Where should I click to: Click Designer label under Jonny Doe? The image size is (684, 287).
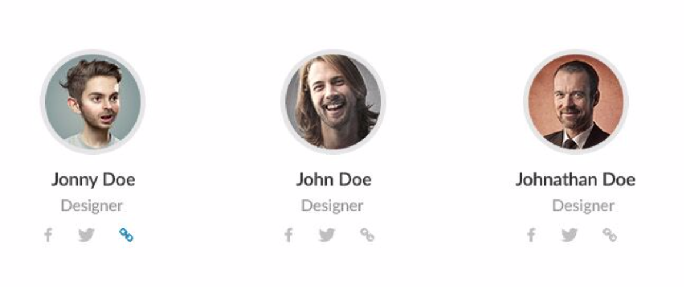coord(92,206)
